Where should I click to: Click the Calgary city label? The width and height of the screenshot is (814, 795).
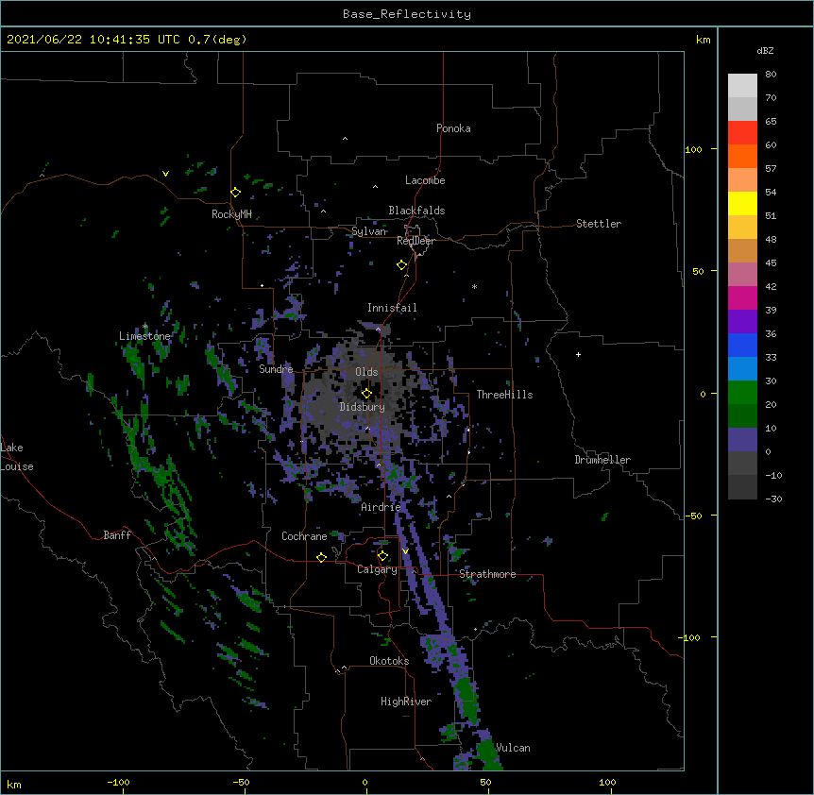[x=377, y=569]
